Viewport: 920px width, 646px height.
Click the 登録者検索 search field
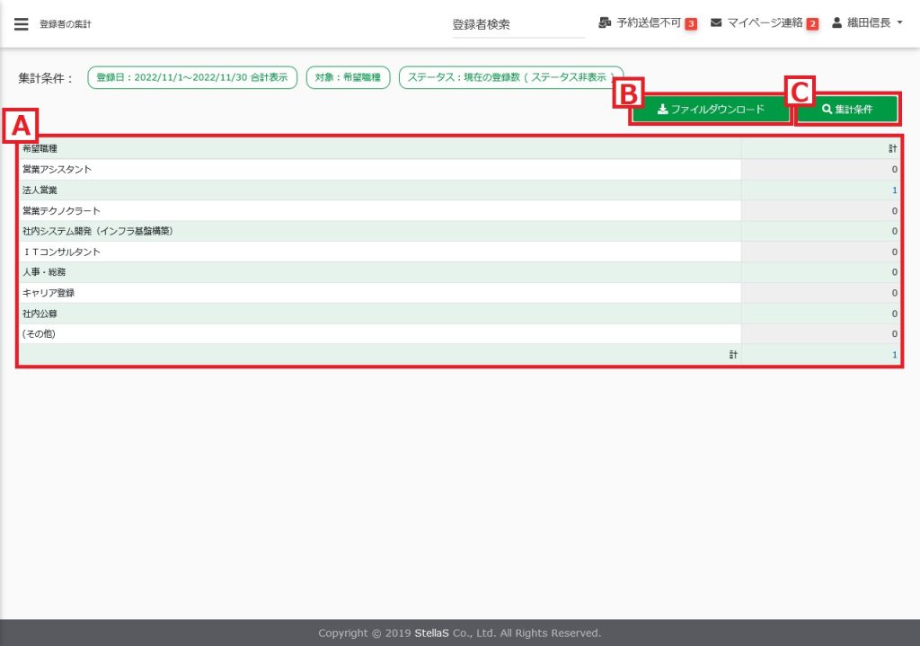click(518, 25)
